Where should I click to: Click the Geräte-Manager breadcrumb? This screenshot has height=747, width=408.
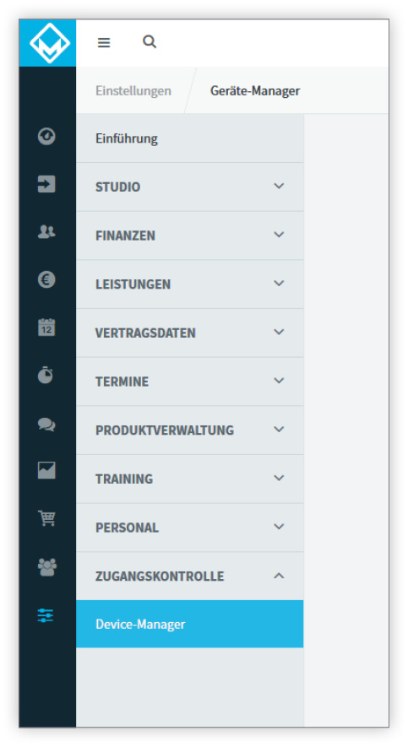click(x=255, y=90)
